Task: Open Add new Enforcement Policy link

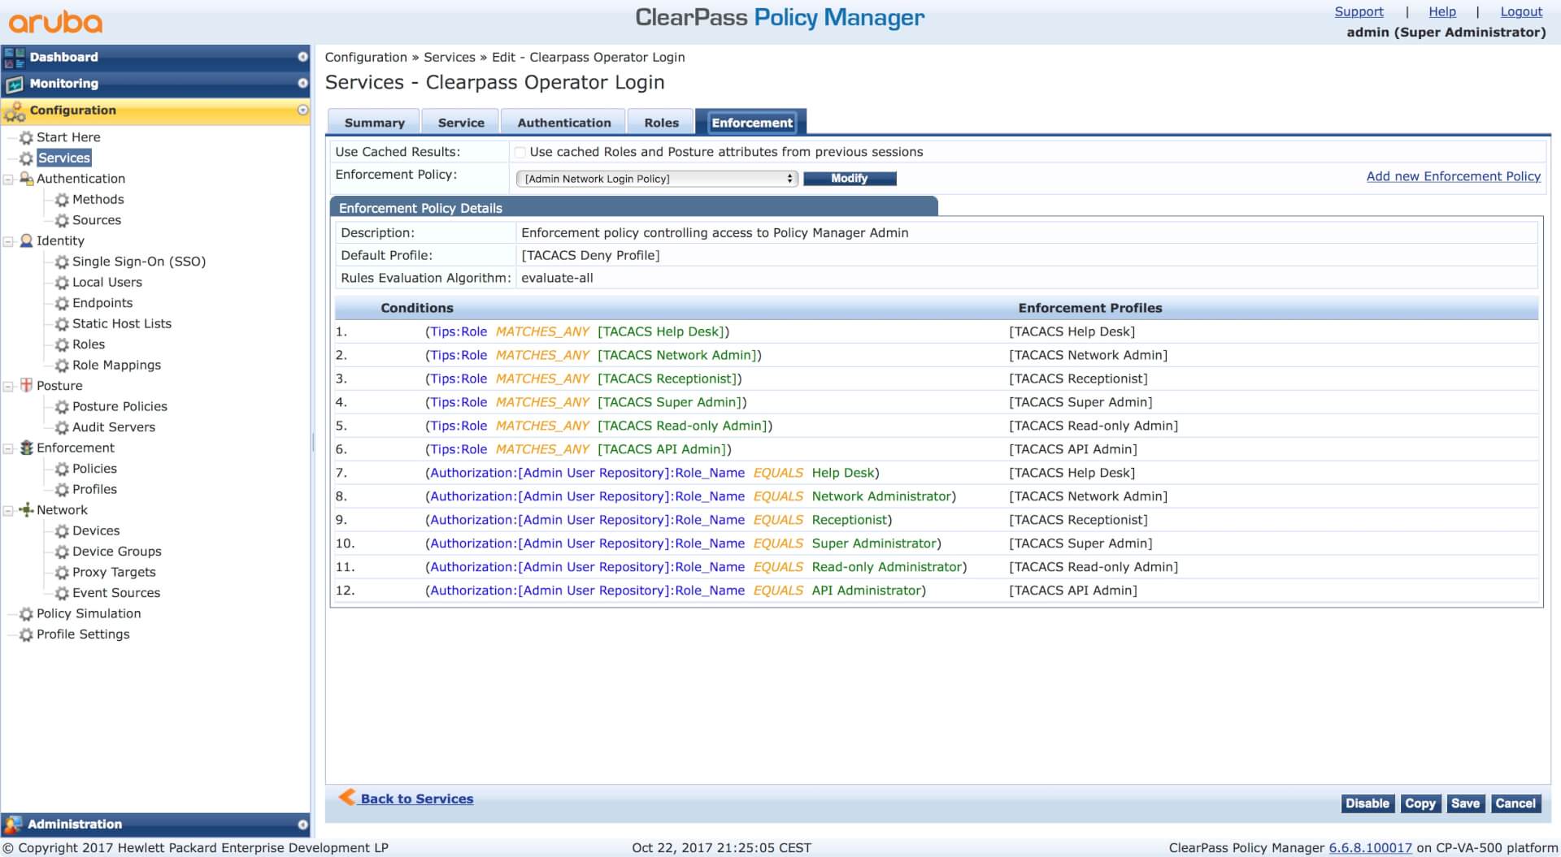Action: [x=1453, y=176]
